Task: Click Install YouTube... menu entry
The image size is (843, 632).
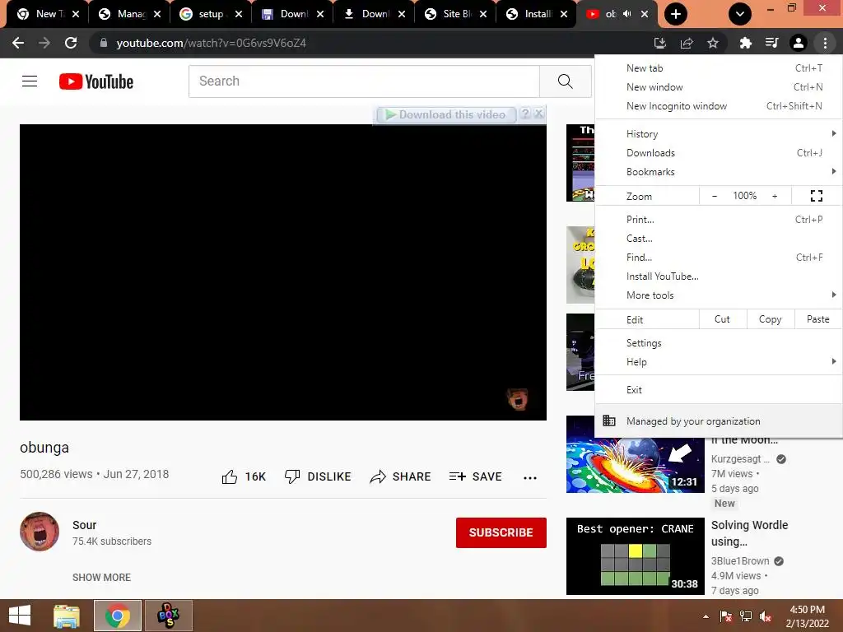Action: point(719,276)
